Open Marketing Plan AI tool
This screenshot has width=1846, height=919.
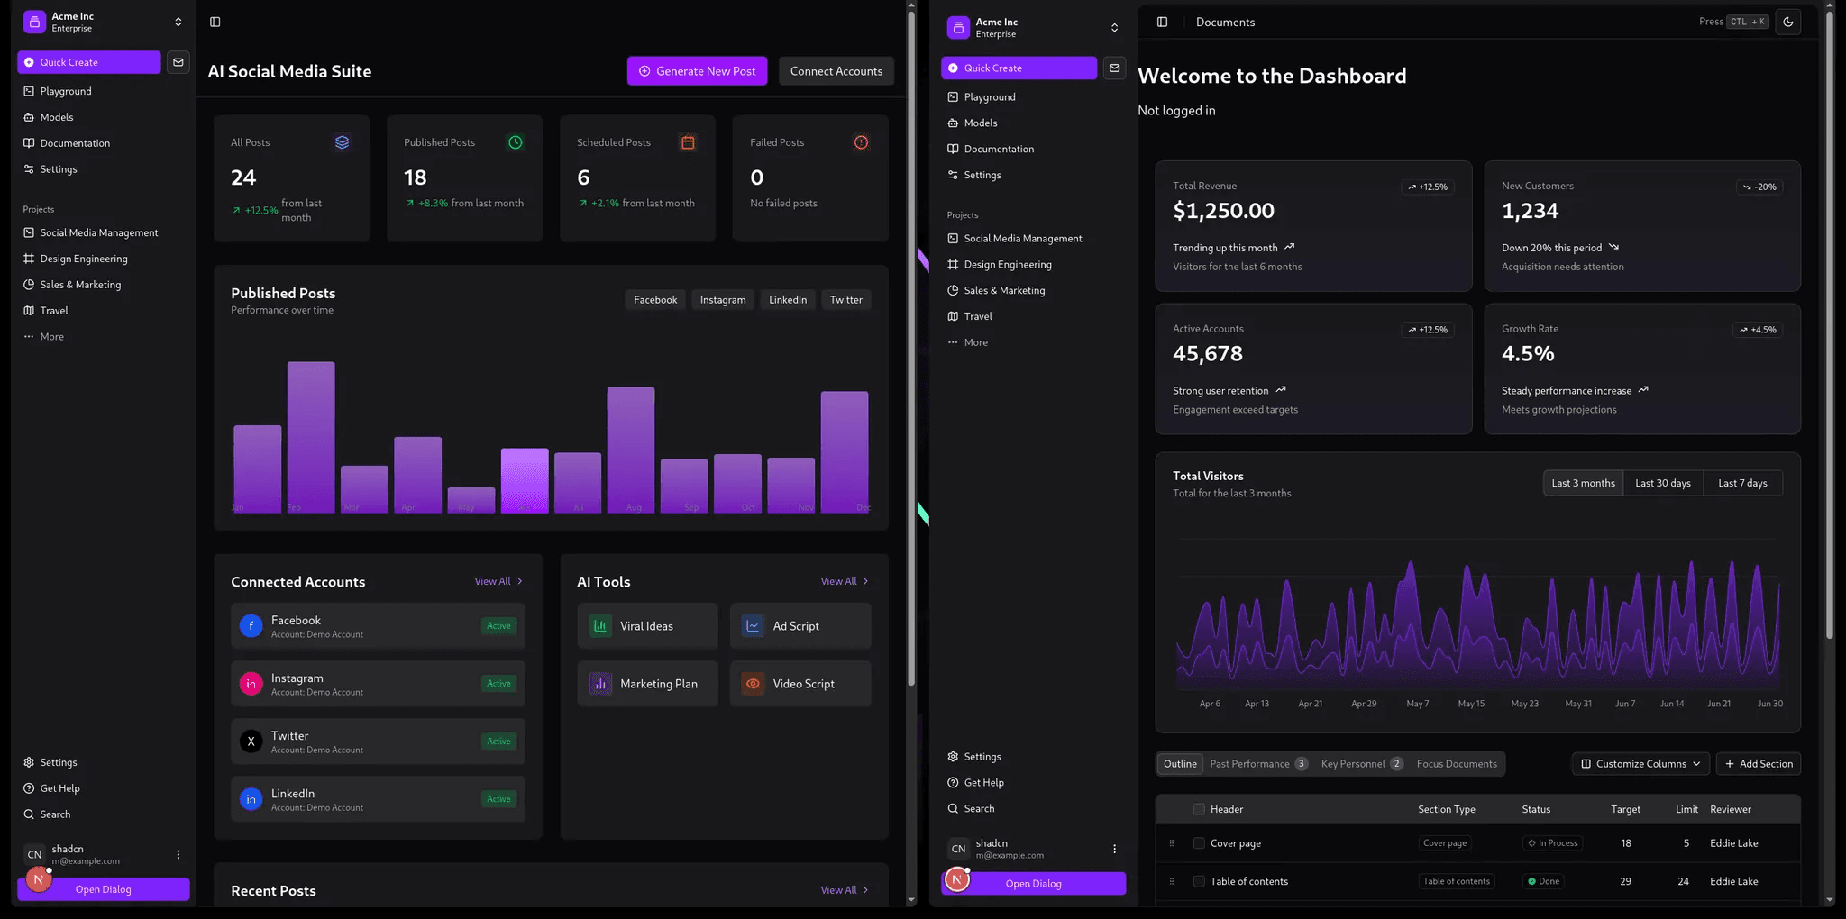coord(648,684)
